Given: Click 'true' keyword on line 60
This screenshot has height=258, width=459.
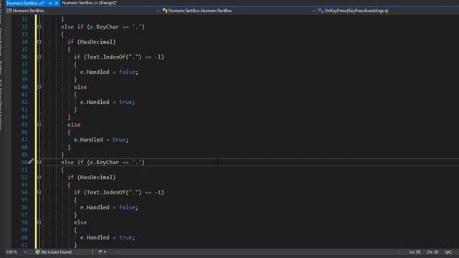Looking at the screenshot, I should pos(126,237).
